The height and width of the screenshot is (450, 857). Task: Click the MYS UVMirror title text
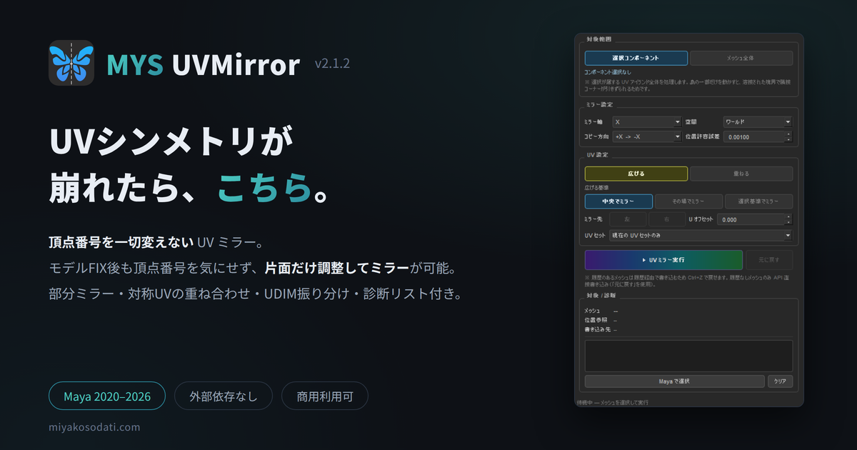coord(203,64)
